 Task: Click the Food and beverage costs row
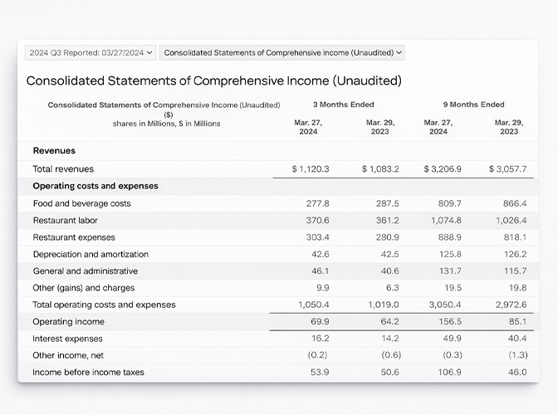pos(81,203)
